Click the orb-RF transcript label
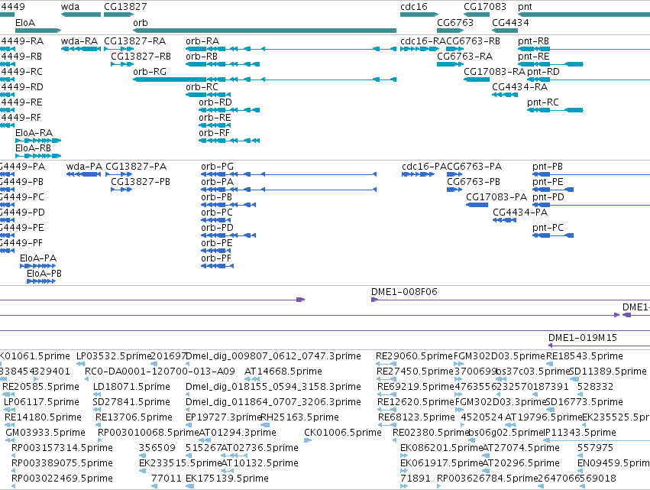The height and width of the screenshot is (490, 650). (215, 133)
